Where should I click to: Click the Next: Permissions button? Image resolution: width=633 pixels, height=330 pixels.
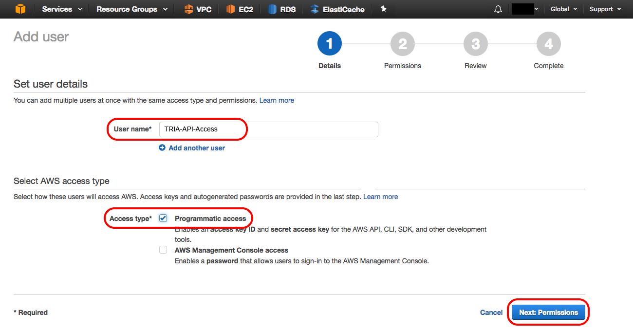tap(548, 312)
